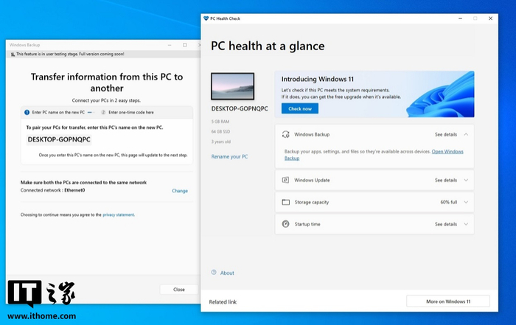Screen dimensions: 516x325
Task: Click Rename your PC link
Action: pyautogui.click(x=229, y=156)
